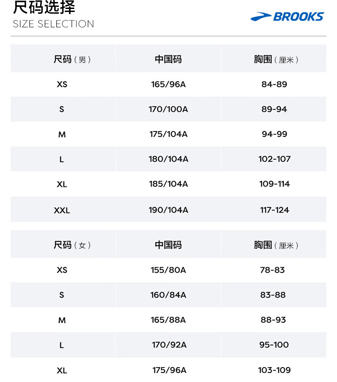Click the SIZE SELECTION subtitle
The image size is (337, 382).
coord(53,24)
